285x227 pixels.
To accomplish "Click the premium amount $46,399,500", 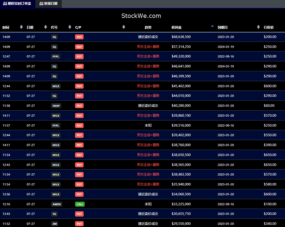I will click(x=181, y=76).
